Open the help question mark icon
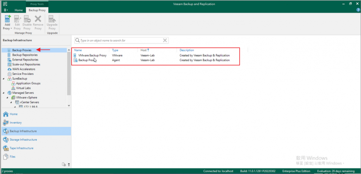Viewport: 361px width, 174px height. click(358, 10)
